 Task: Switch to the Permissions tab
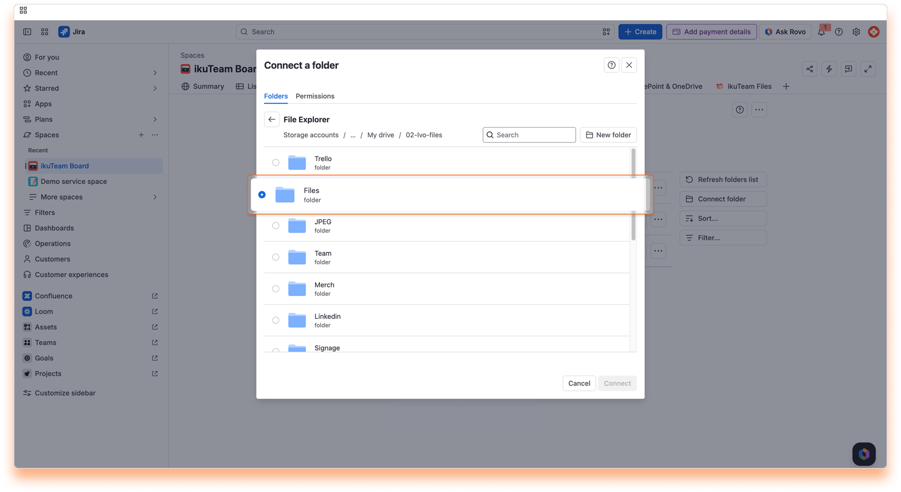(315, 96)
